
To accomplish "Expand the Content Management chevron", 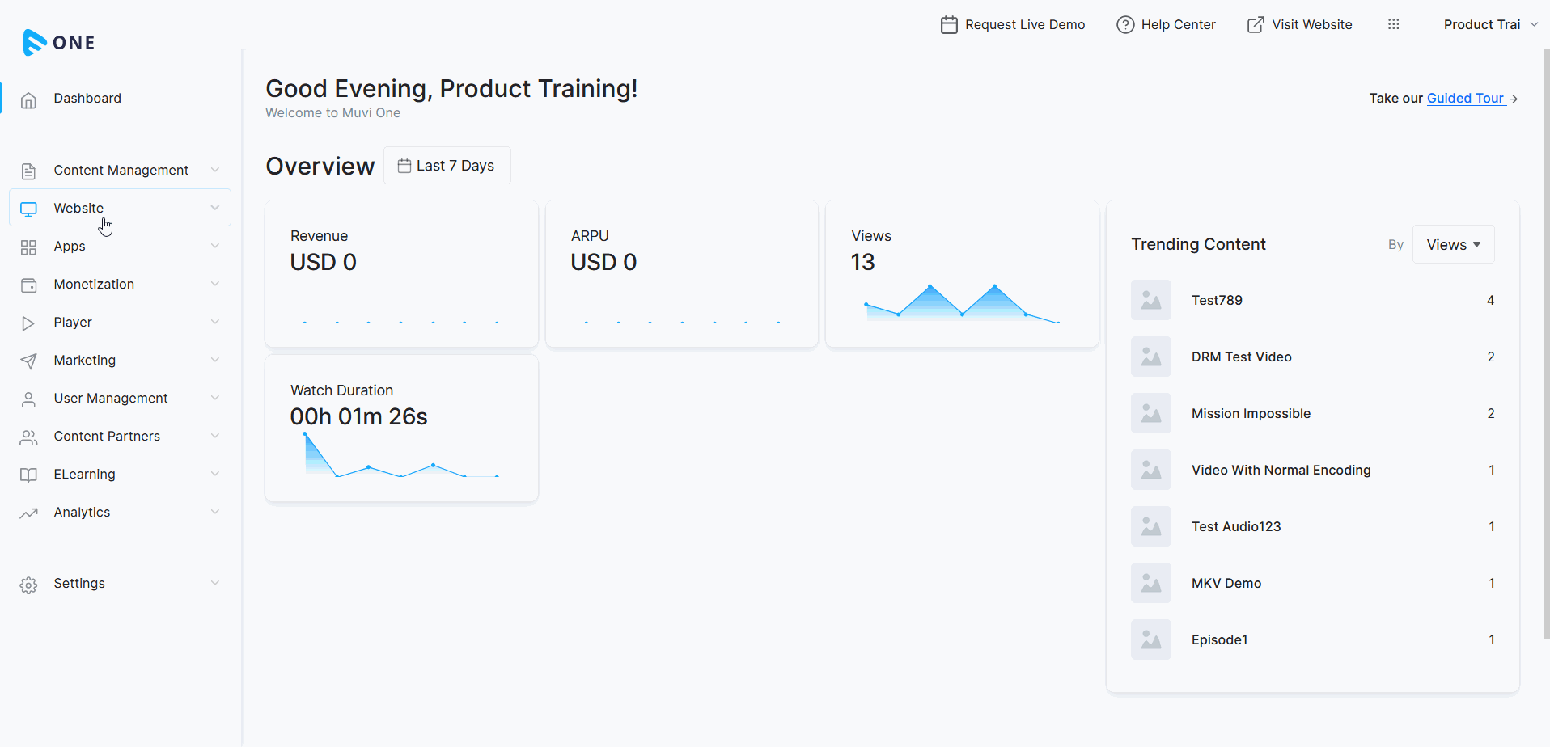I will [x=214, y=170].
